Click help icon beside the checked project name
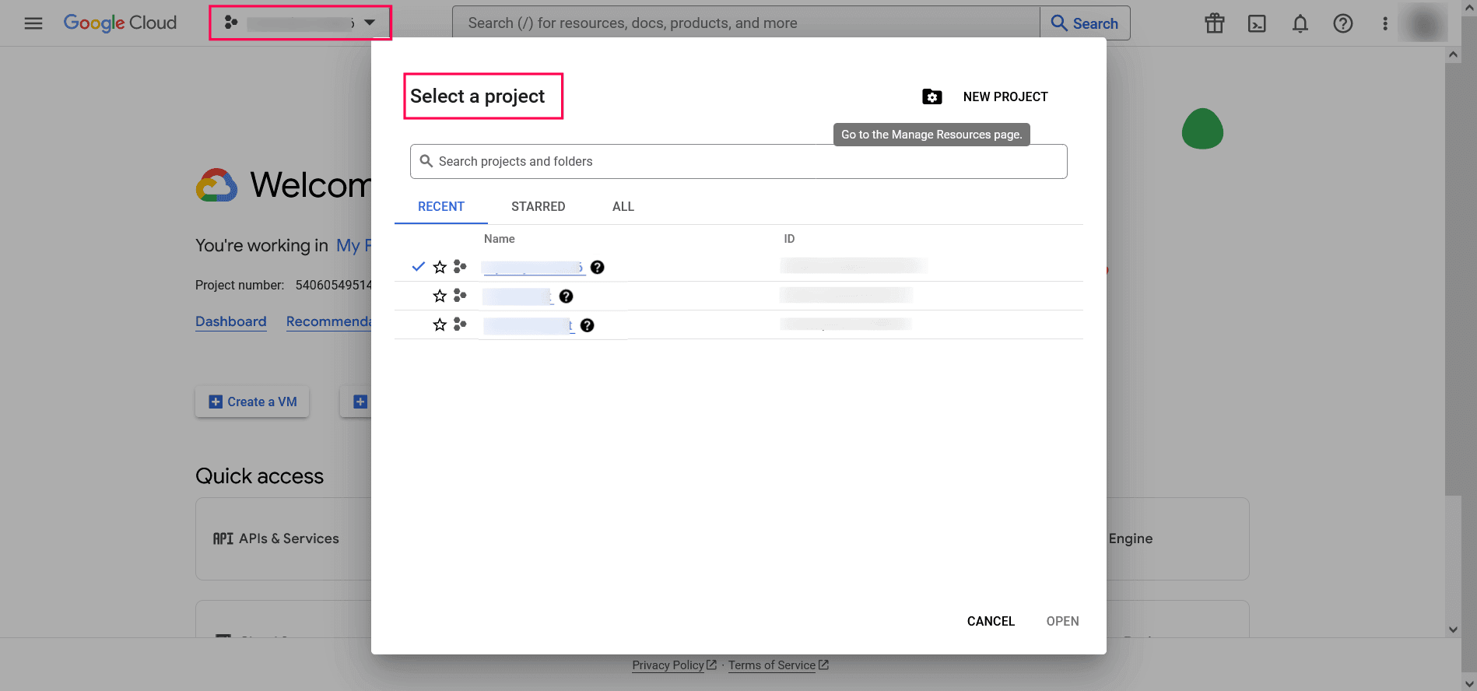Image resolution: width=1477 pixels, height=691 pixels. point(597,267)
